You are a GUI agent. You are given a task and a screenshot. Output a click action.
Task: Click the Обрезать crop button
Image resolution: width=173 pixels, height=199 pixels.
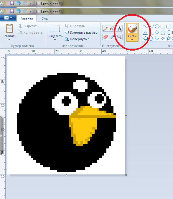pyautogui.click(x=75, y=26)
